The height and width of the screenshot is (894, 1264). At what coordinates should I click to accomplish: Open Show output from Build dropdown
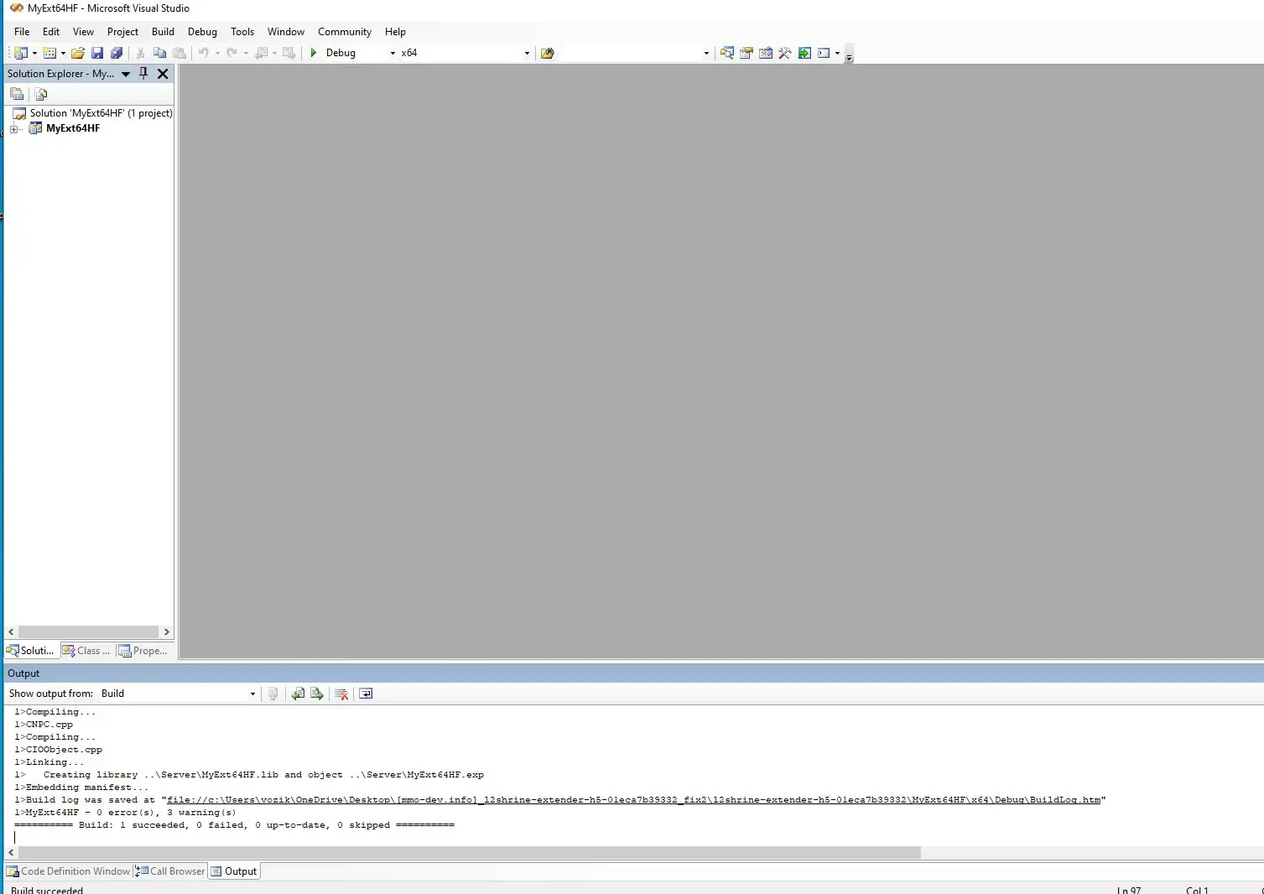point(252,694)
